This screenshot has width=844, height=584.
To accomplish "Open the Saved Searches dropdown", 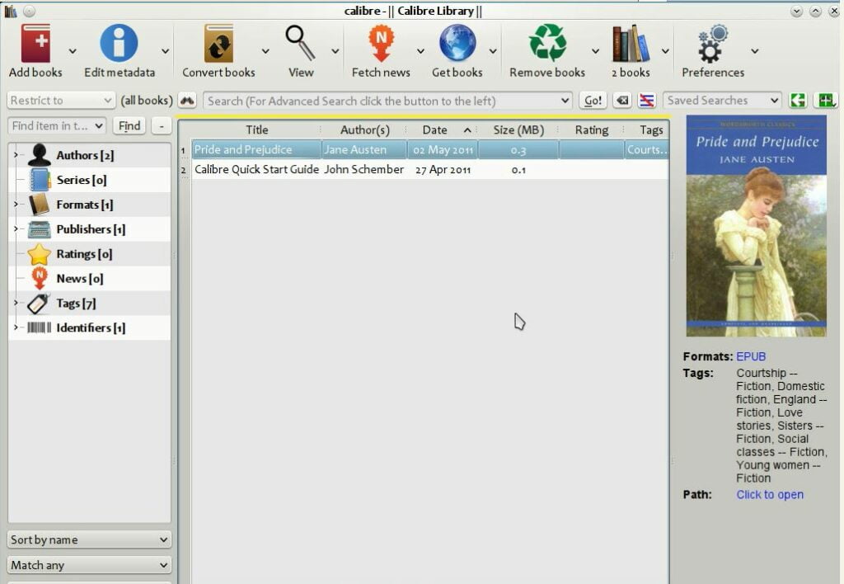I will (721, 100).
